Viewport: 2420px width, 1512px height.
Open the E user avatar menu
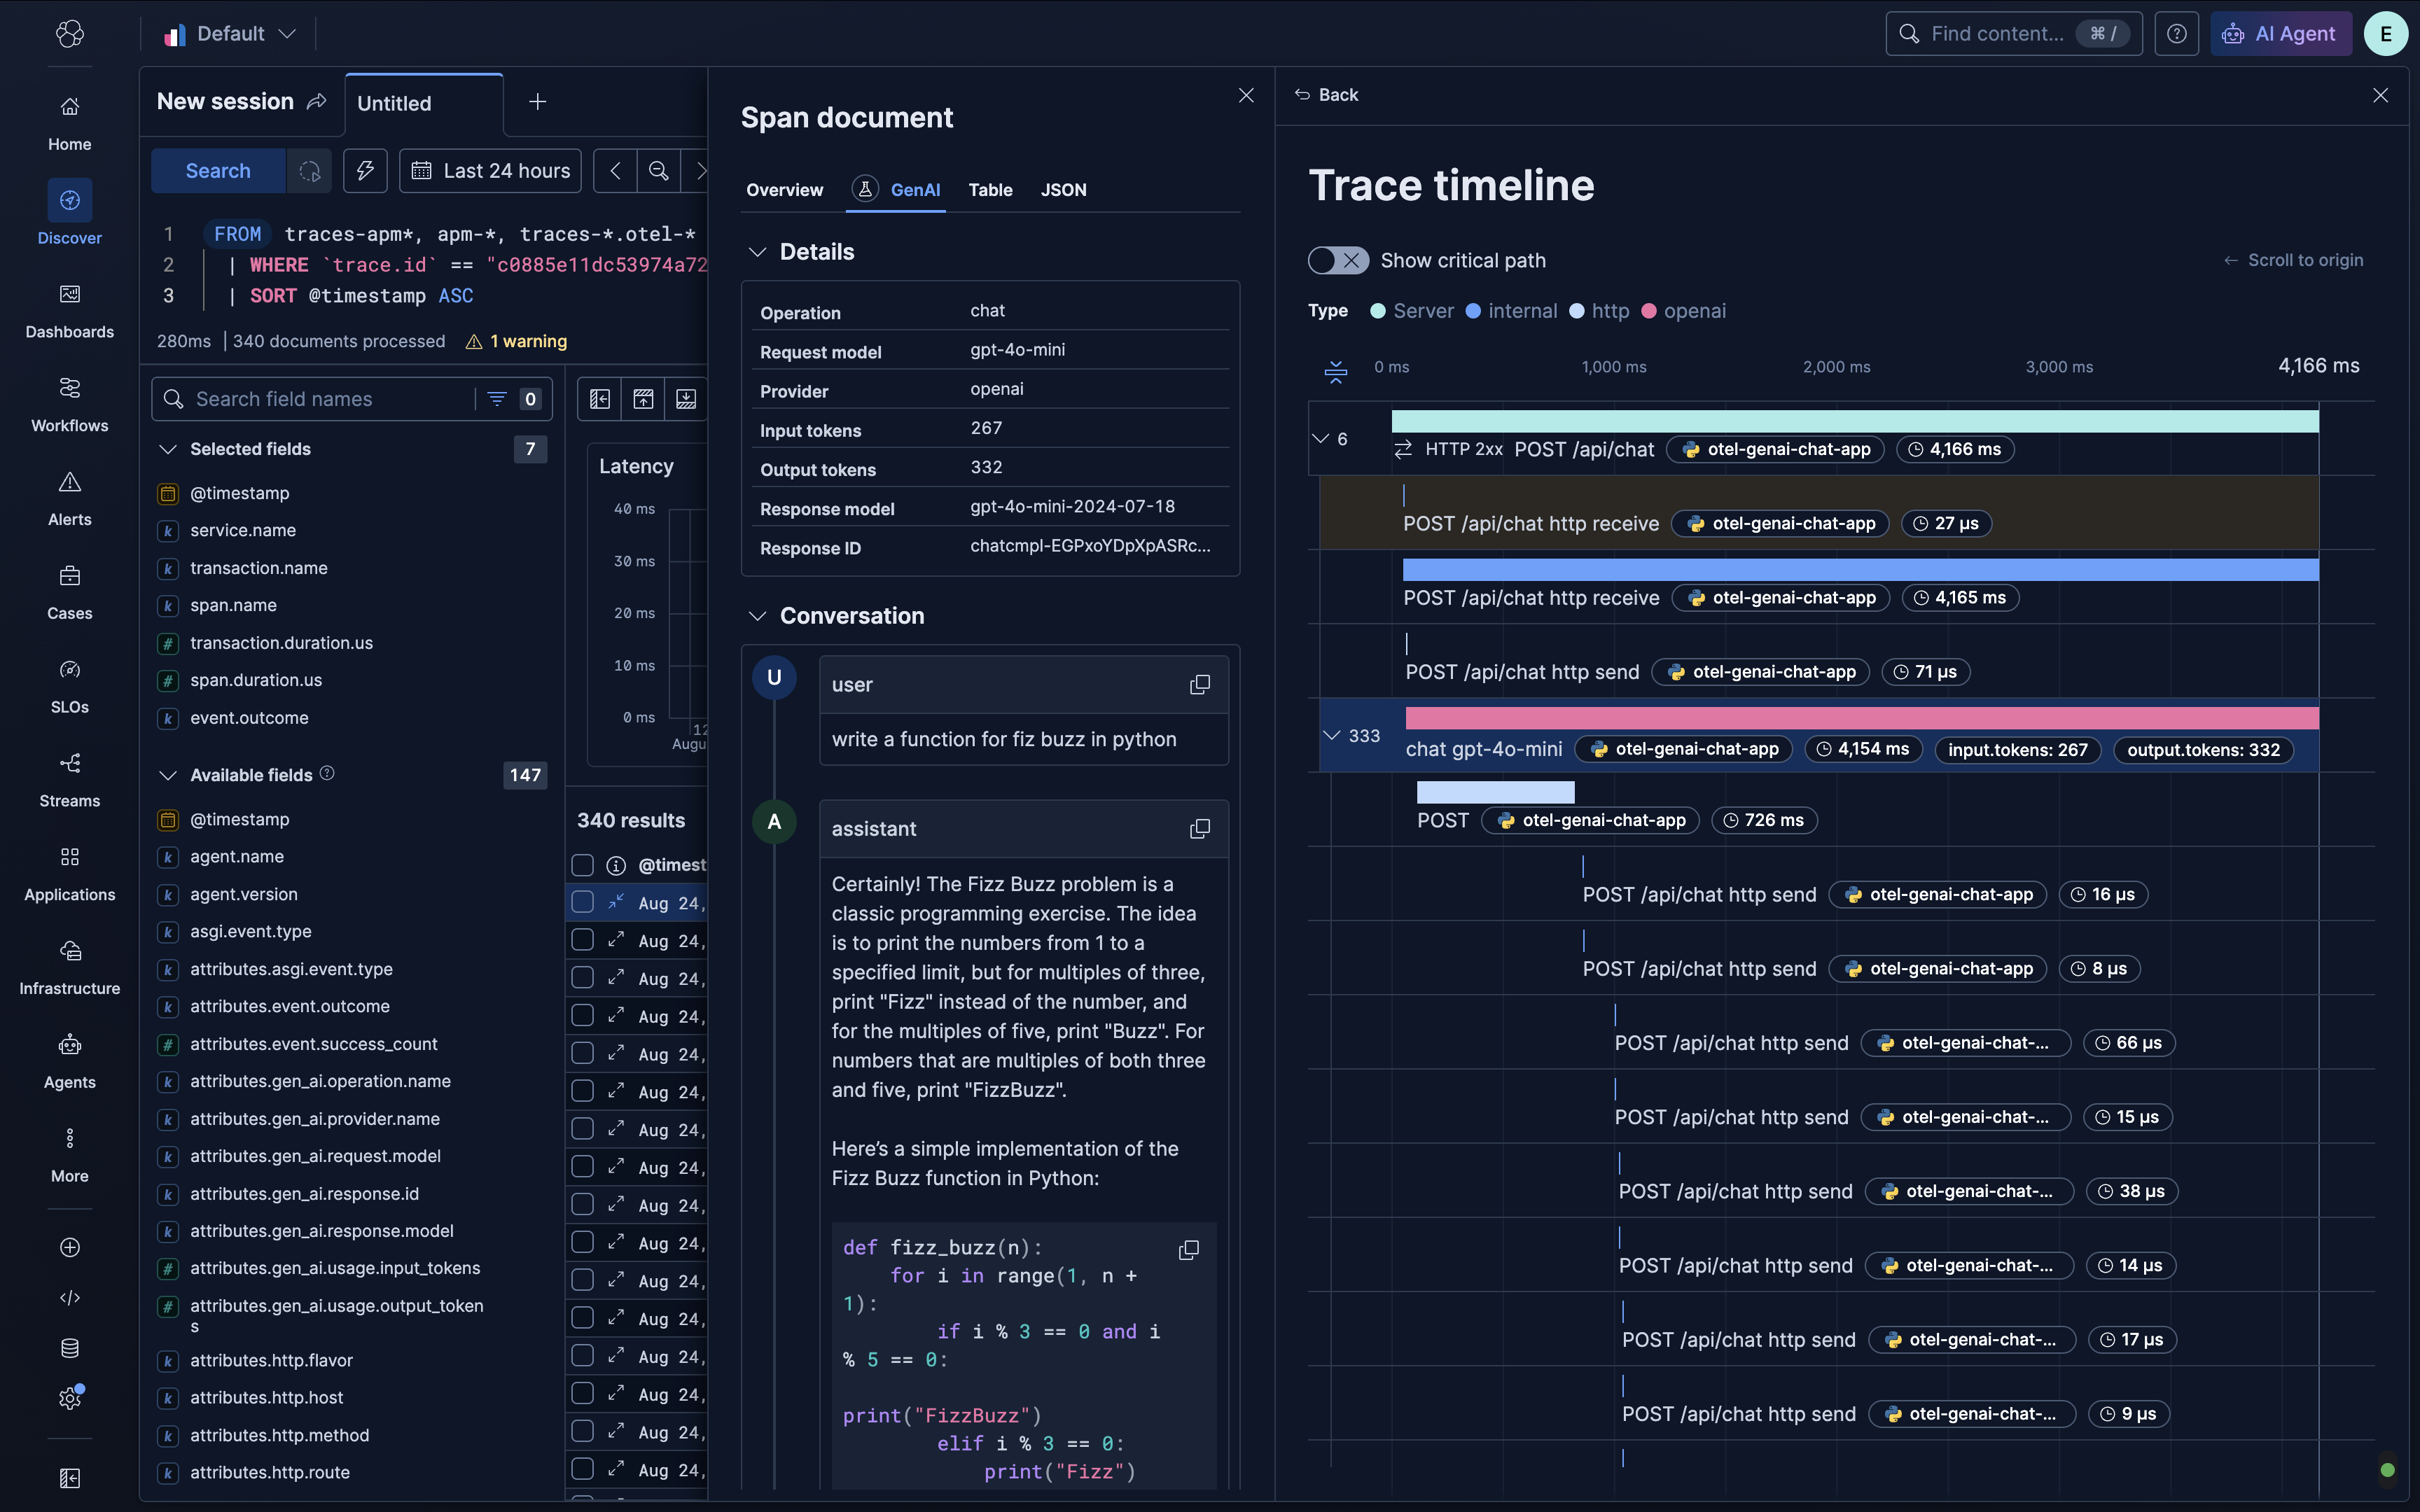click(x=2385, y=34)
